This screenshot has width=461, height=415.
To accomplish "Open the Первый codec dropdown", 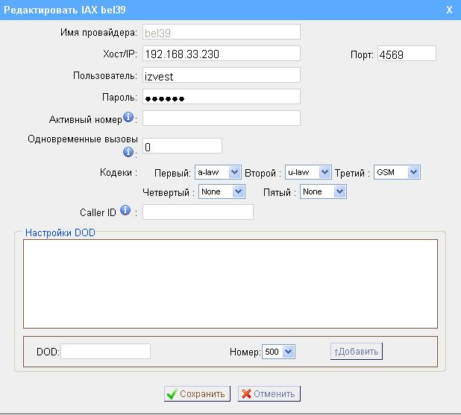I will click(x=217, y=172).
